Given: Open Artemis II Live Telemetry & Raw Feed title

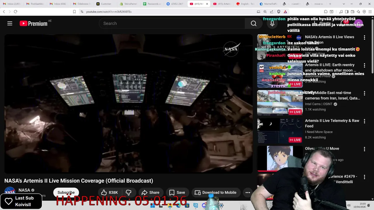Looking at the screenshot, I should coord(332,123).
